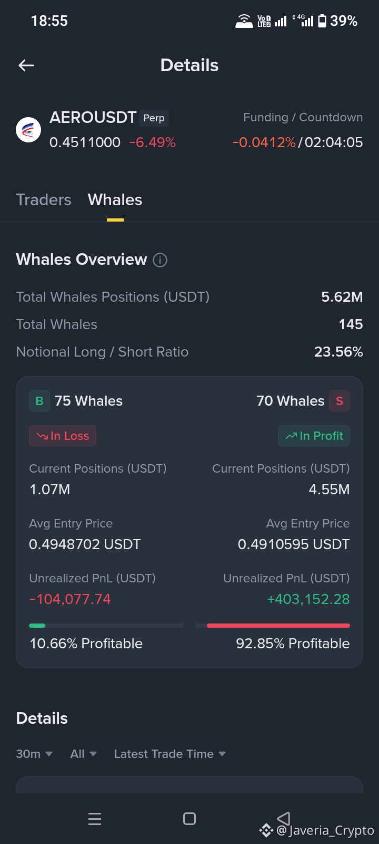
Task: Open the 30m timeframe dropdown
Action: point(34,754)
